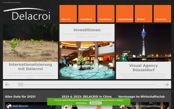
Task: Click the Düsseldorf tower night image
Action: [x=144, y=43]
